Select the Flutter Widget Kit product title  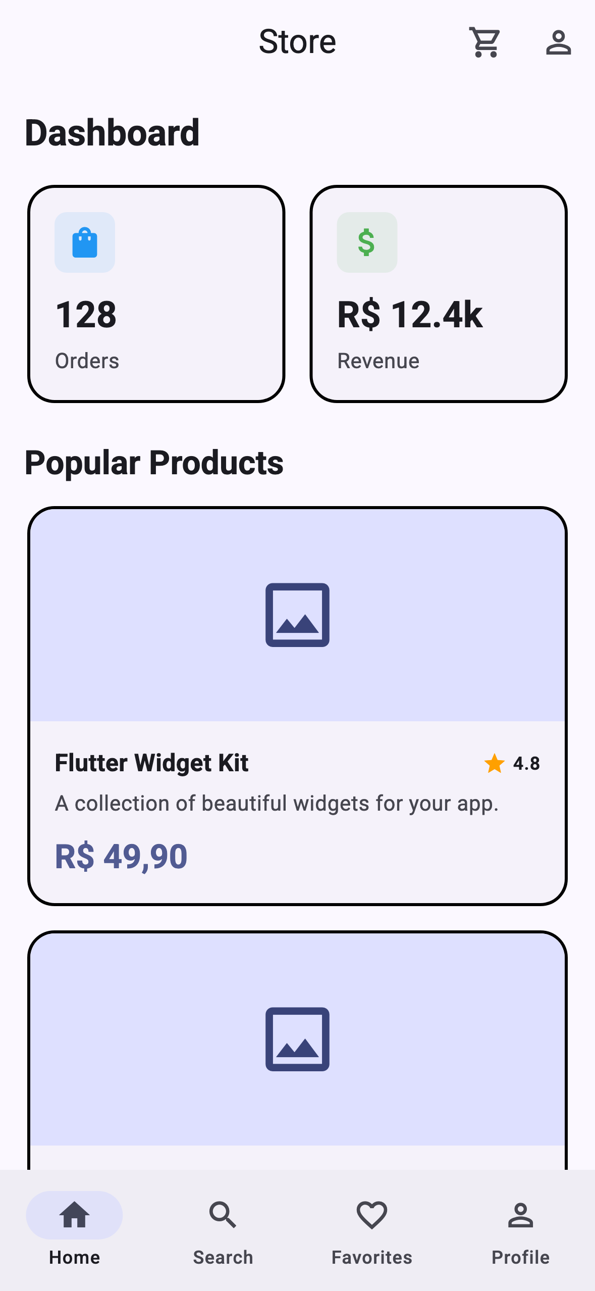(151, 763)
